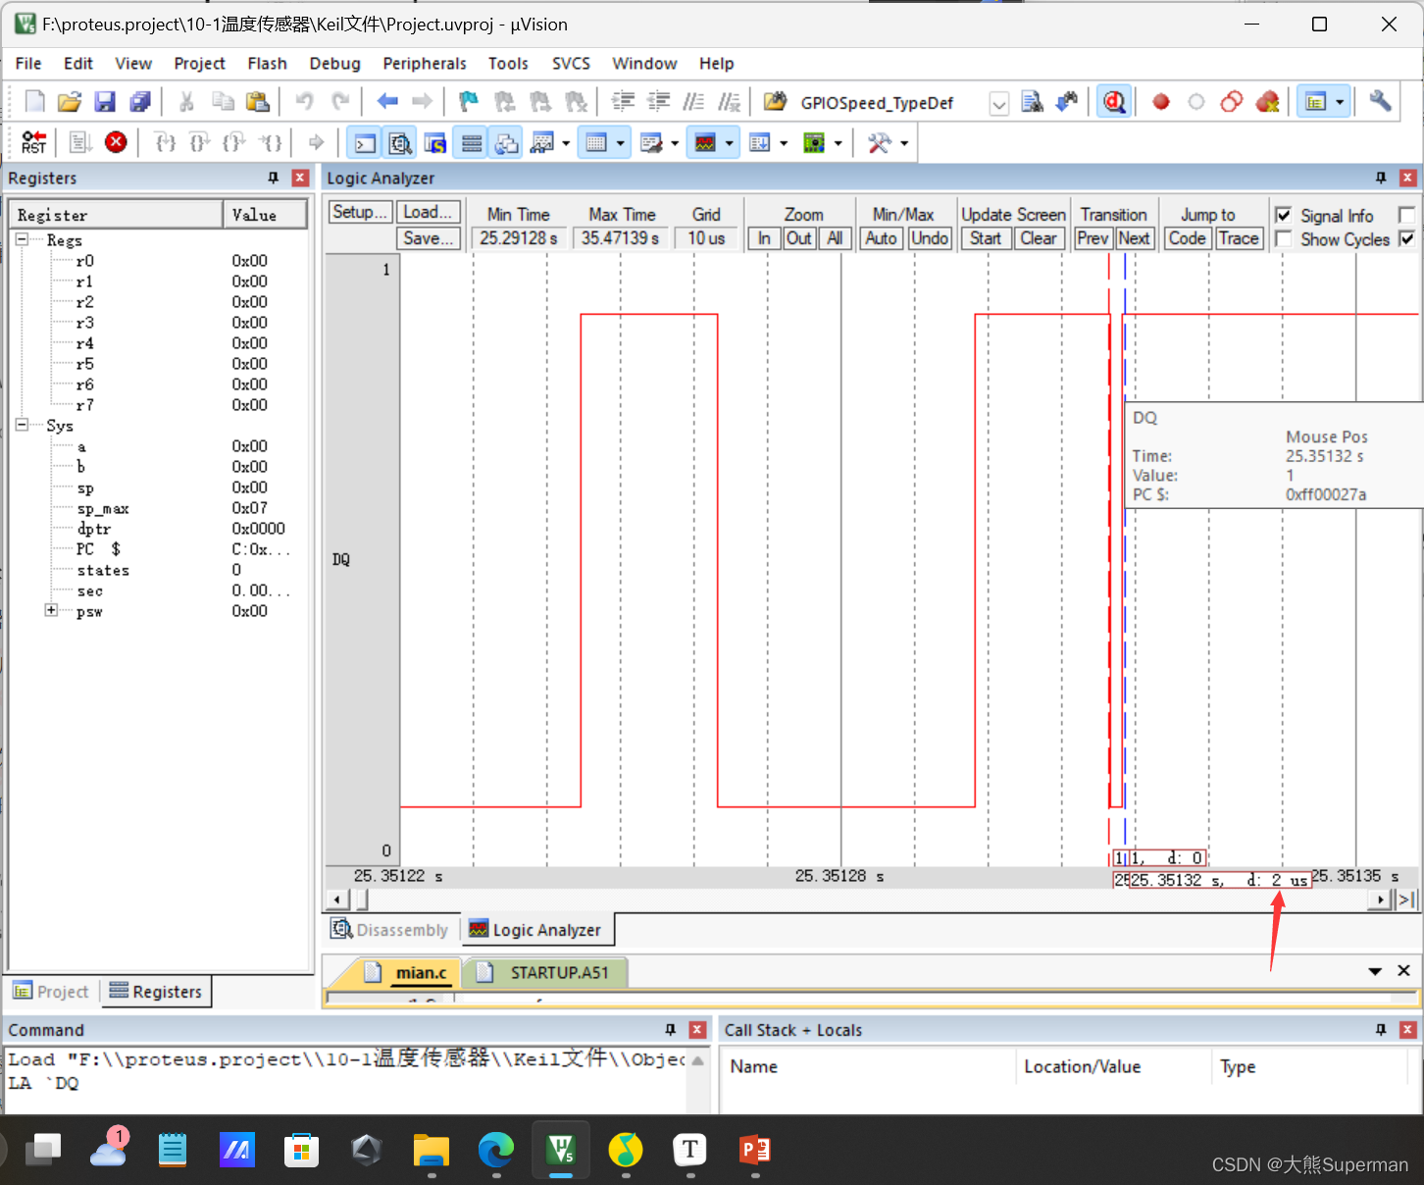
Task: Open the GPIOSpeed_TypeDef dropdown list
Action: coord(998,102)
